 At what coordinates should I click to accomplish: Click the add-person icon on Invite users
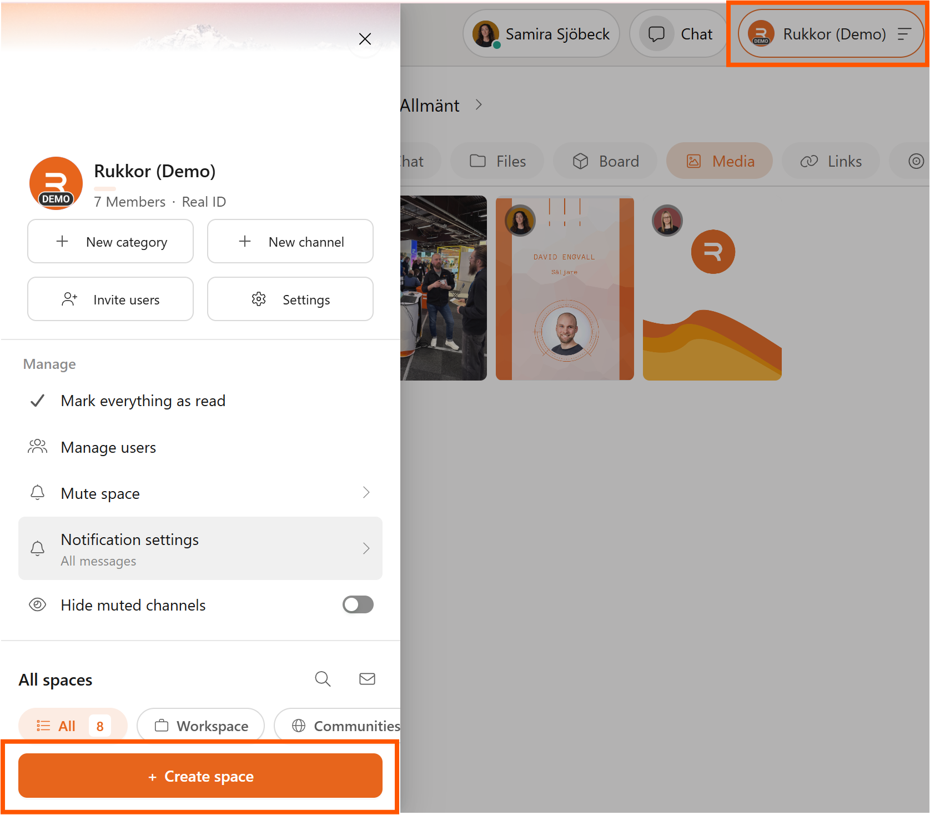coord(69,299)
